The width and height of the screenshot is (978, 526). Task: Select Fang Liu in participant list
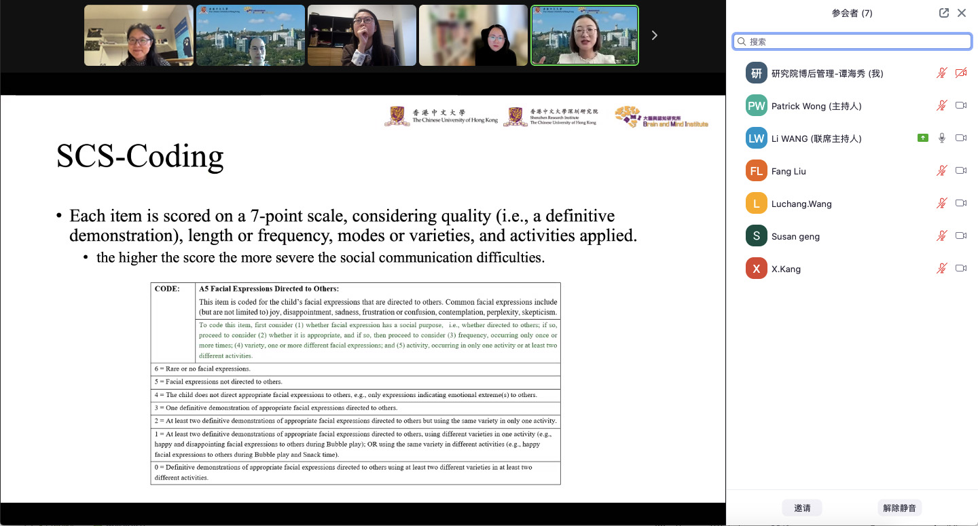tap(789, 171)
